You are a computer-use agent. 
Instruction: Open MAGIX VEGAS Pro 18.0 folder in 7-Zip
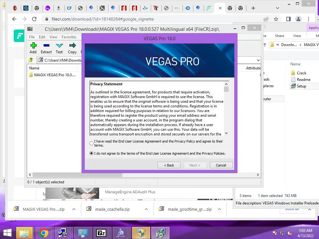pyautogui.click(x=52, y=75)
